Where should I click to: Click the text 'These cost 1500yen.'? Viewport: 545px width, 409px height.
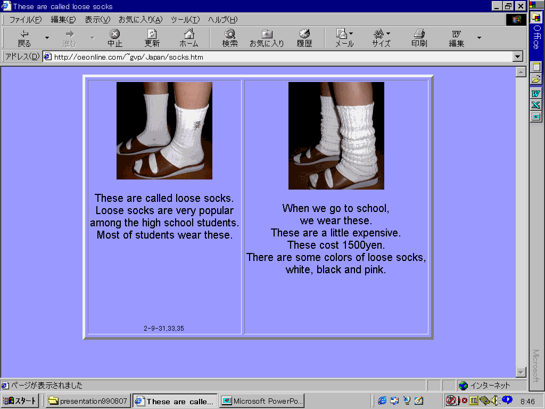336,245
